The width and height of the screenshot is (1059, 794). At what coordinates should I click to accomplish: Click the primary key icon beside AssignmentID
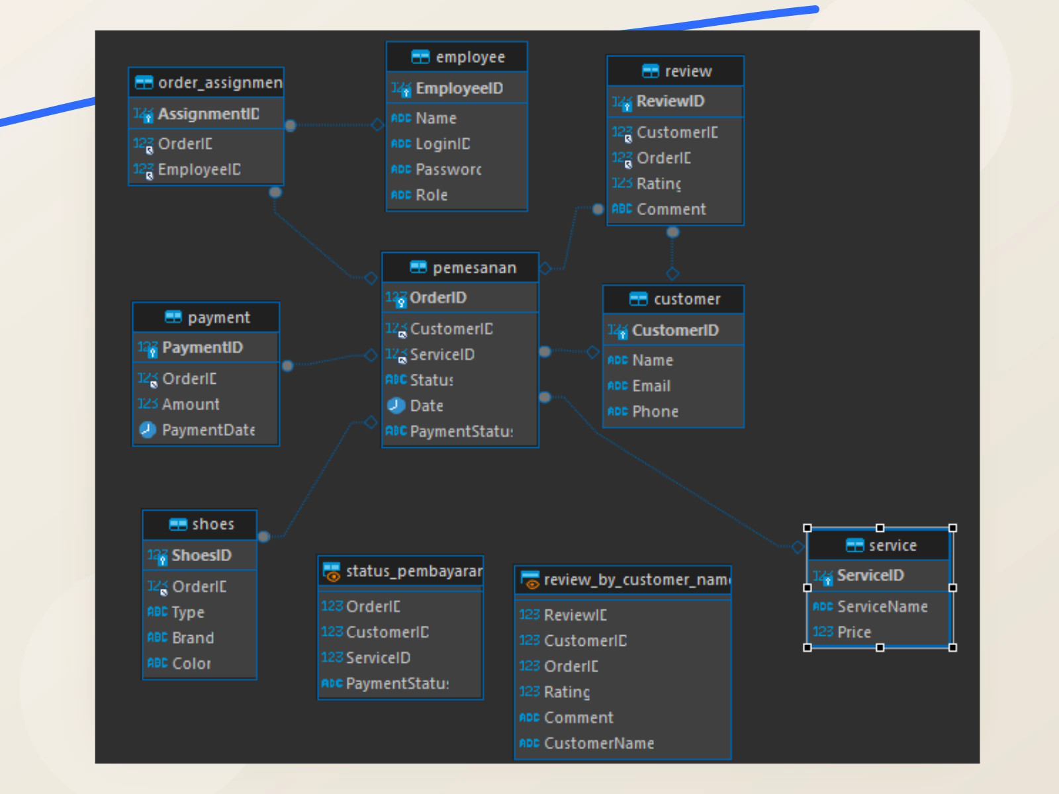click(143, 114)
